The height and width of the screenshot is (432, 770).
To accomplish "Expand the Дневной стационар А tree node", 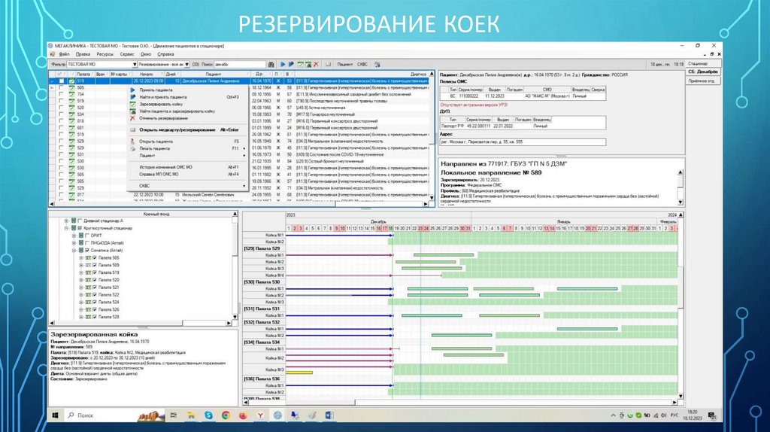I will coord(67,221).
